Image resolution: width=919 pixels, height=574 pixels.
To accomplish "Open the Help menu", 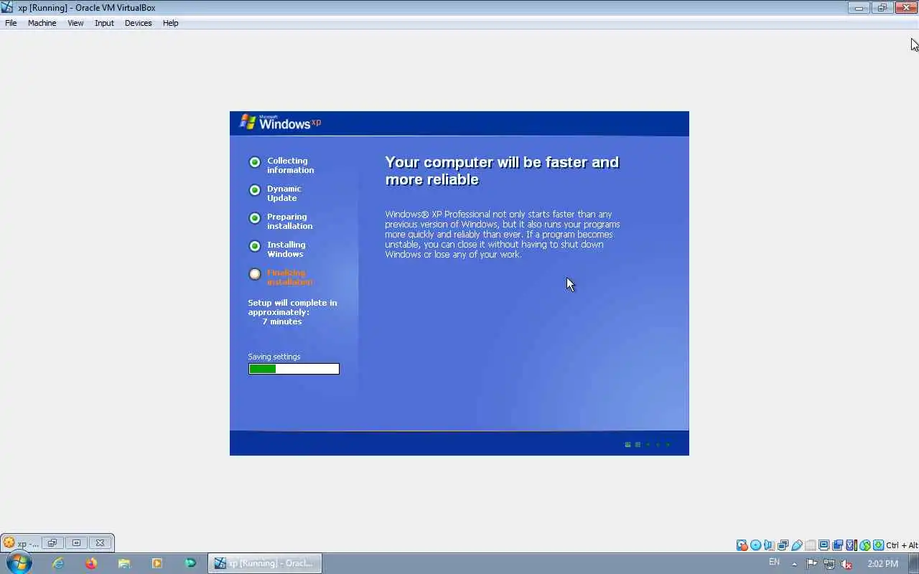I will pos(170,23).
